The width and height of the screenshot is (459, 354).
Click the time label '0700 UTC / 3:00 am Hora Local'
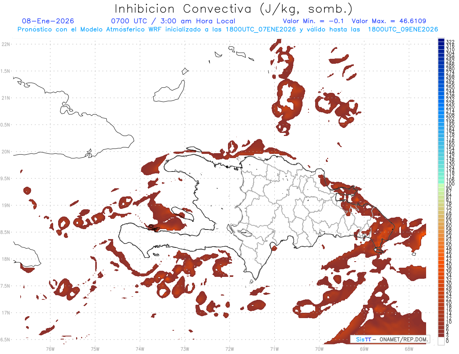click(173, 21)
